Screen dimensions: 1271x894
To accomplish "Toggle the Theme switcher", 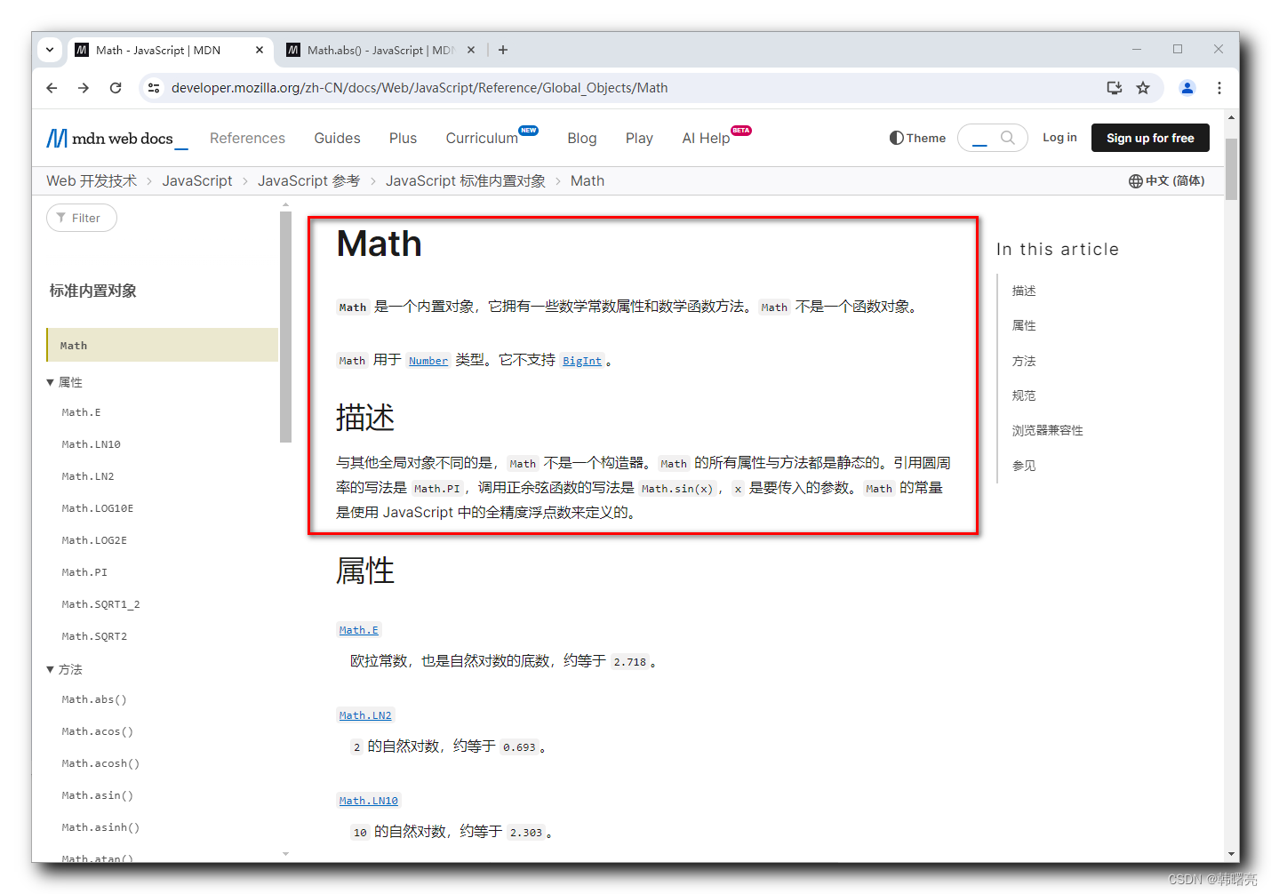I will (x=917, y=138).
